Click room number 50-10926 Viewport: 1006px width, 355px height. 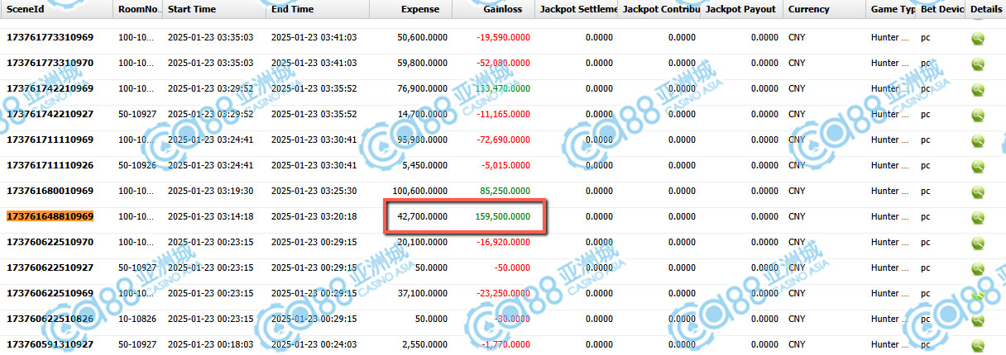pyautogui.click(x=138, y=165)
